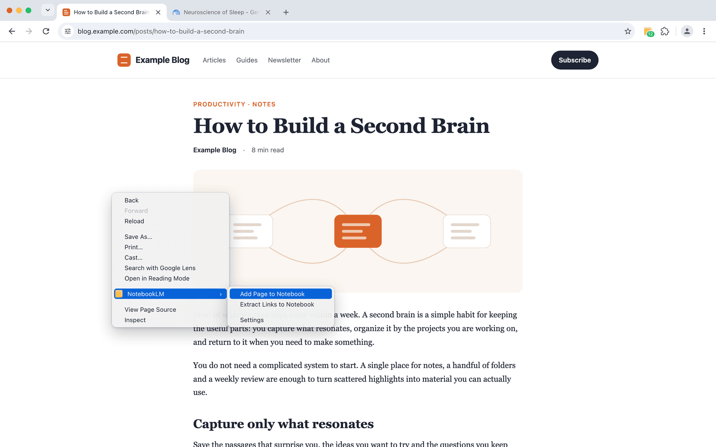Select Save As... in context menu
The height and width of the screenshot is (447, 716).
click(170, 237)
